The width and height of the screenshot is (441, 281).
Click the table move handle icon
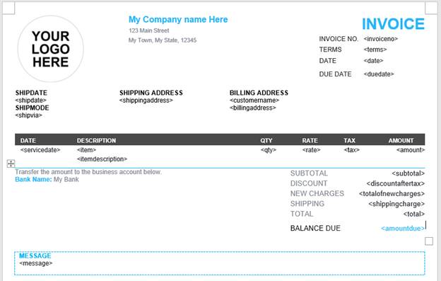11,164
